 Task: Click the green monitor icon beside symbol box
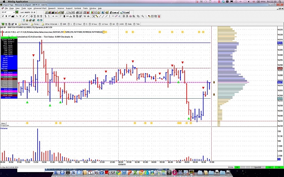coord(17,12)
